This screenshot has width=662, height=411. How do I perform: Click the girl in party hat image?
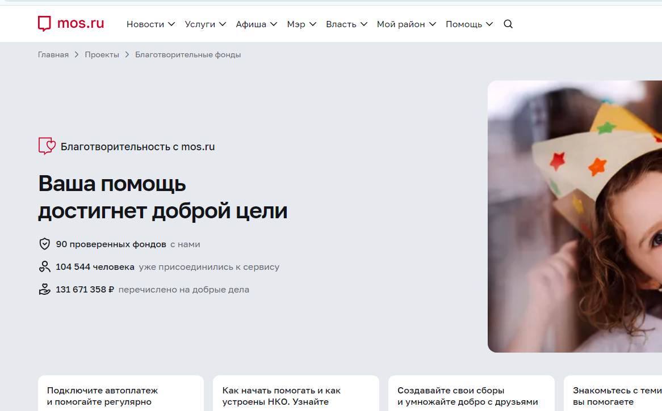(575, 216)
